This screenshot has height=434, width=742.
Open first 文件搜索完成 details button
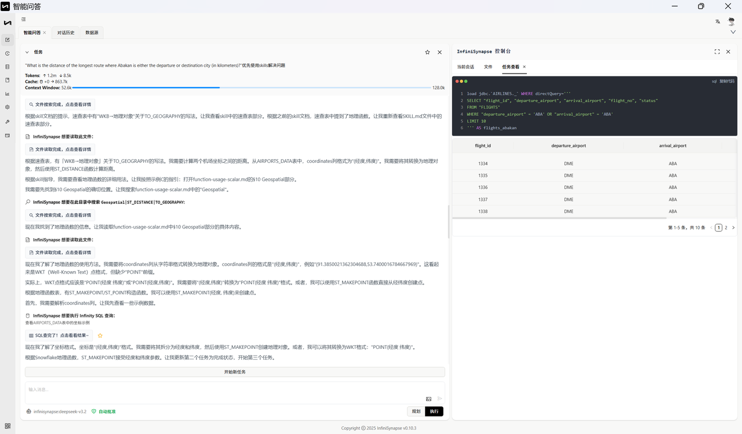[60, 105]
